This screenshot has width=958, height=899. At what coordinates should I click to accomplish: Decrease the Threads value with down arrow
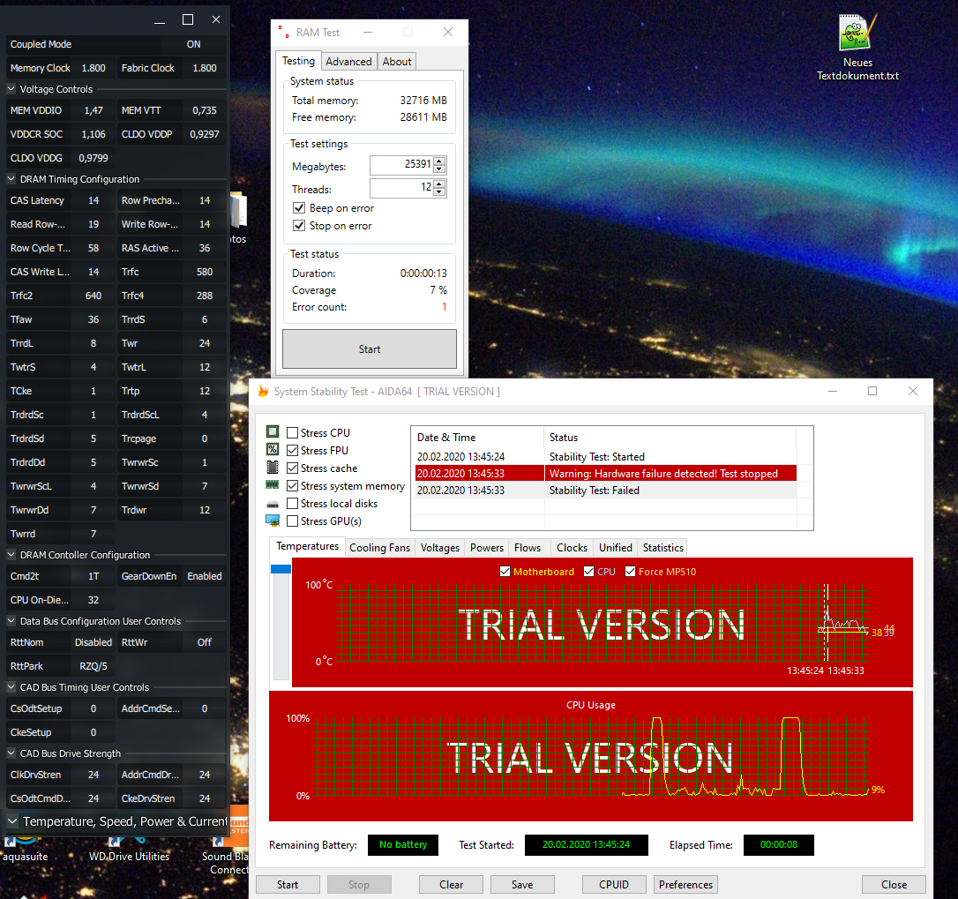point(439,192)
